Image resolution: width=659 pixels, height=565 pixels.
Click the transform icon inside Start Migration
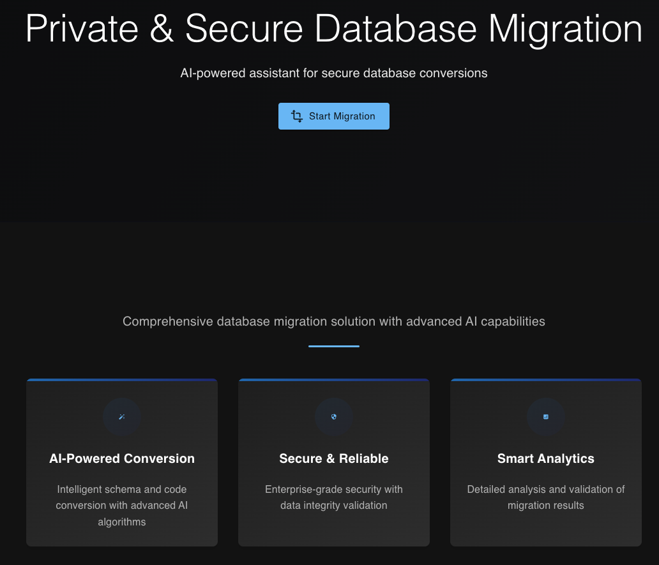(x=297, y=116)
